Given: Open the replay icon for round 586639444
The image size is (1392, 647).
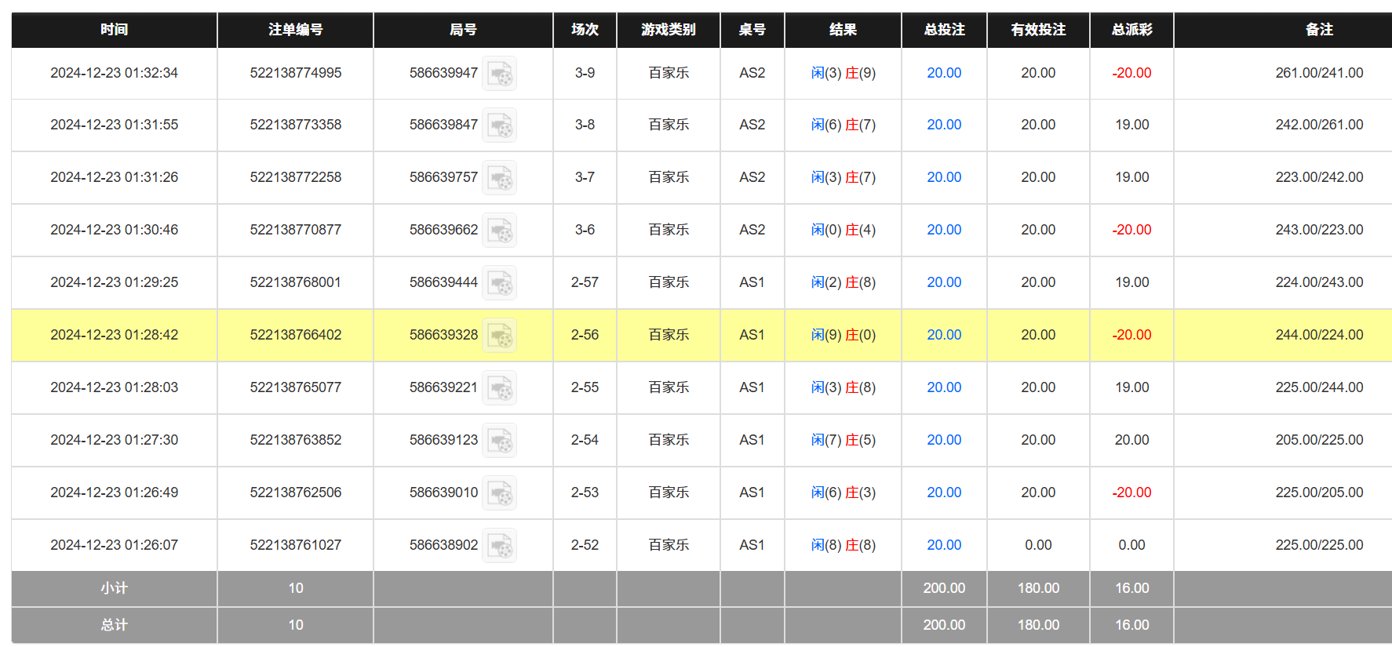Looking at the screenshot, I should tap(499, 283).
